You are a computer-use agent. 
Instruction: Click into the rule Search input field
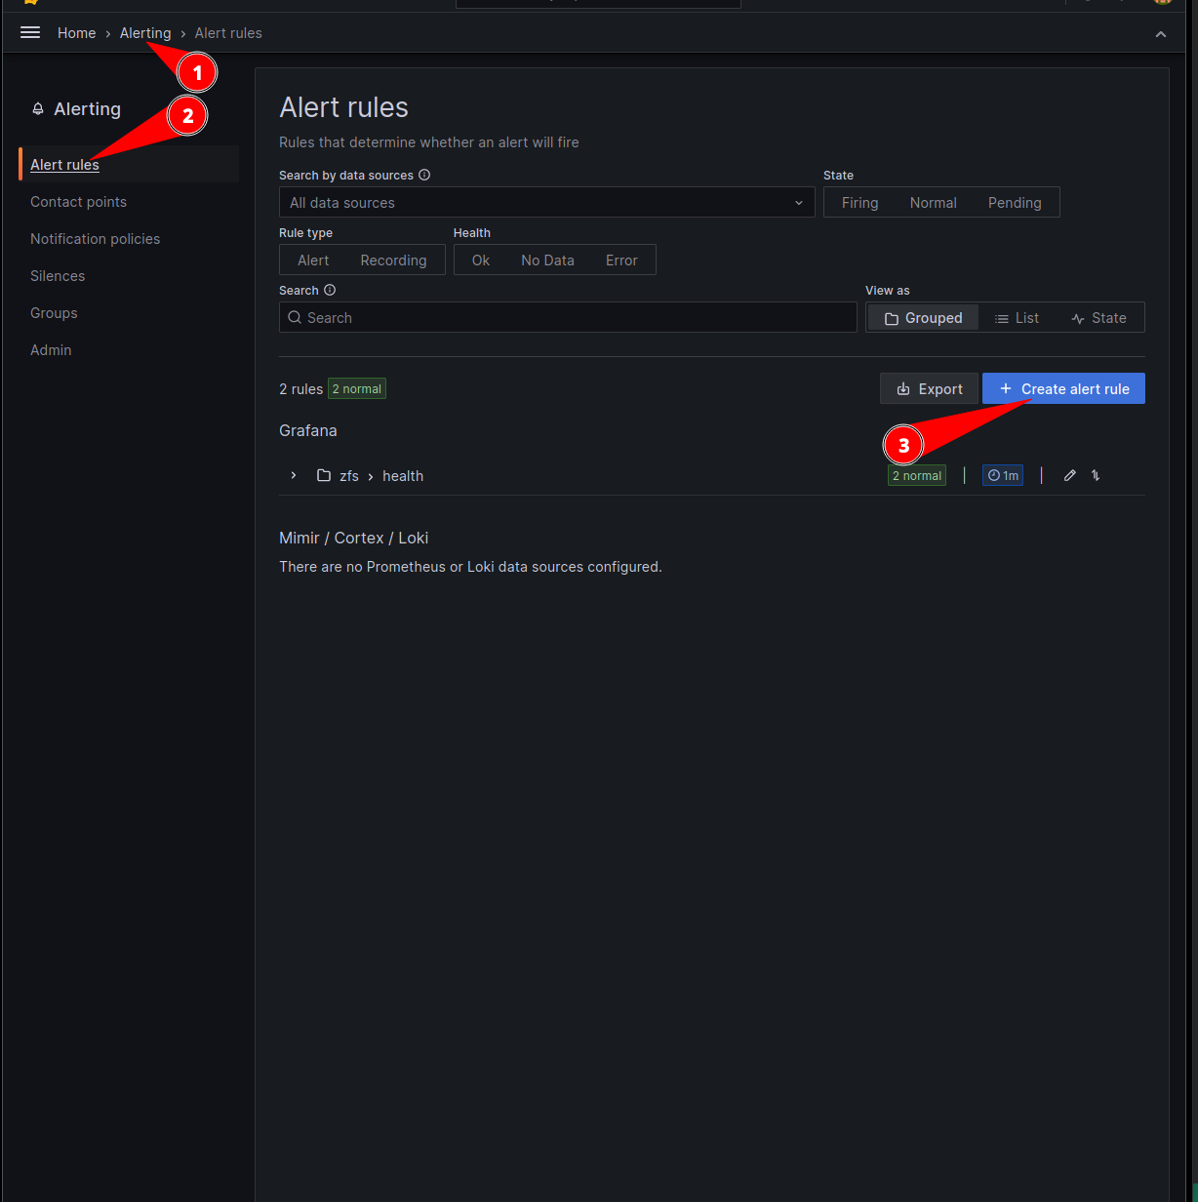point(576,318)
